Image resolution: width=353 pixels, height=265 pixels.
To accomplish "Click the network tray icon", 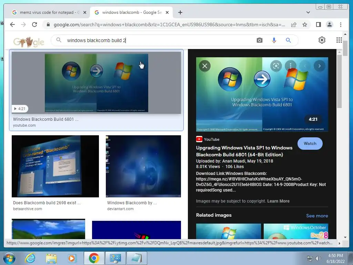I will pyautogui.click(x=310, y=258).
